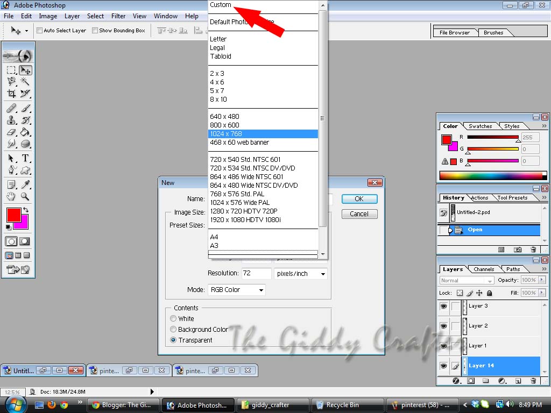
Task: Switch to the Channels tab
Action: click(484, 269)
